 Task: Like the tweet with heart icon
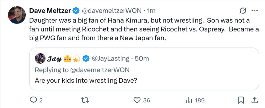click(x=137, y=100)
